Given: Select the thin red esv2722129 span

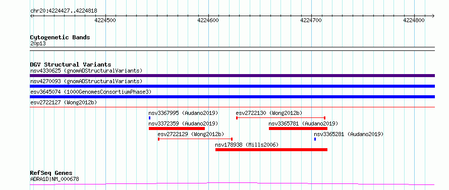Looking at the screenshot, I should [195, 139].
